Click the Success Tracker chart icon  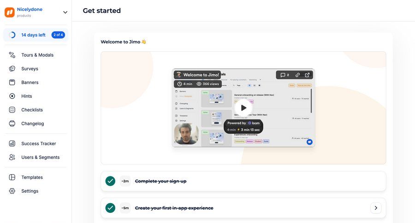click(12, 144)
